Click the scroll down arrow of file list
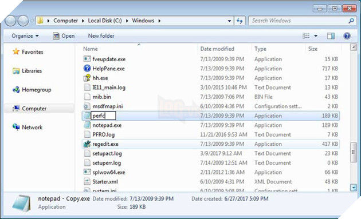 [354, 188]
